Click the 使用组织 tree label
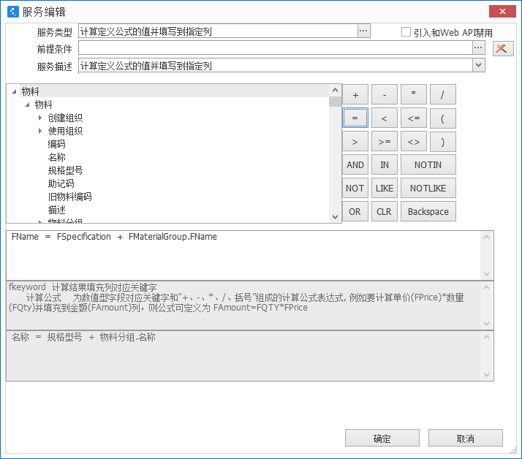This screenshot has width=522, height=459. (x=65, y=131)
